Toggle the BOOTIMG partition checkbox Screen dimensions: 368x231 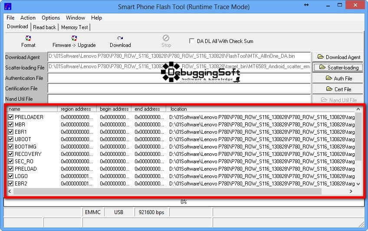11,147
